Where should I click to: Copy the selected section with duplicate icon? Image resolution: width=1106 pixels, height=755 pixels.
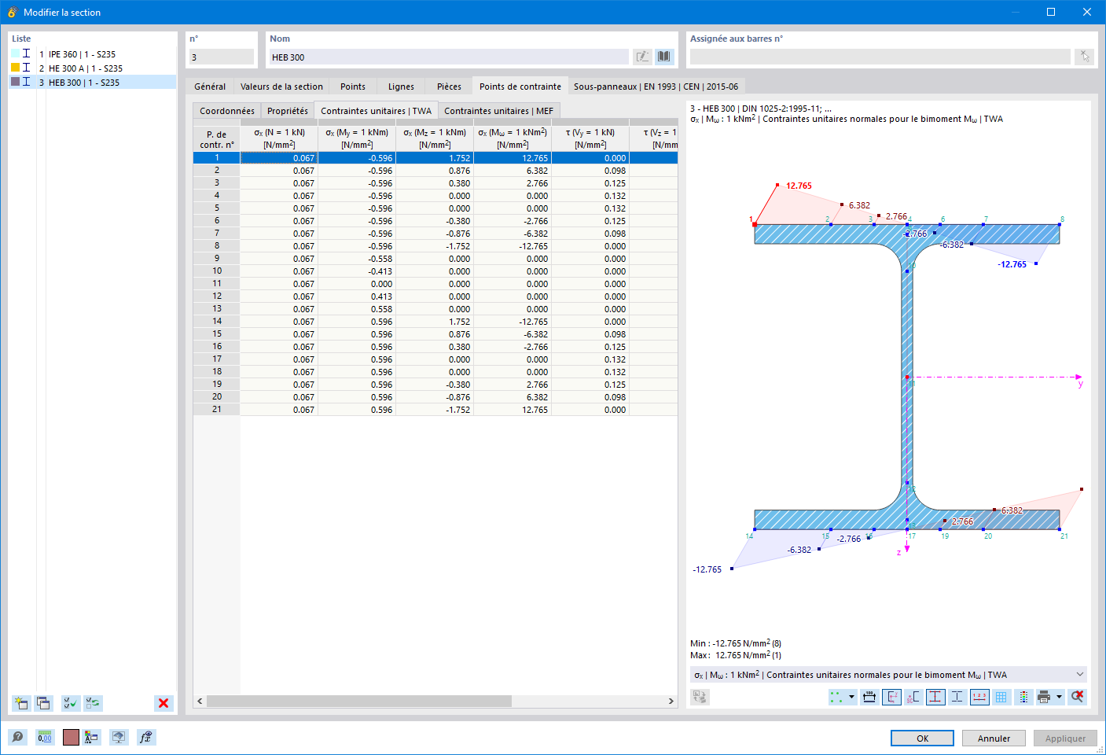(x=43, y=703)
